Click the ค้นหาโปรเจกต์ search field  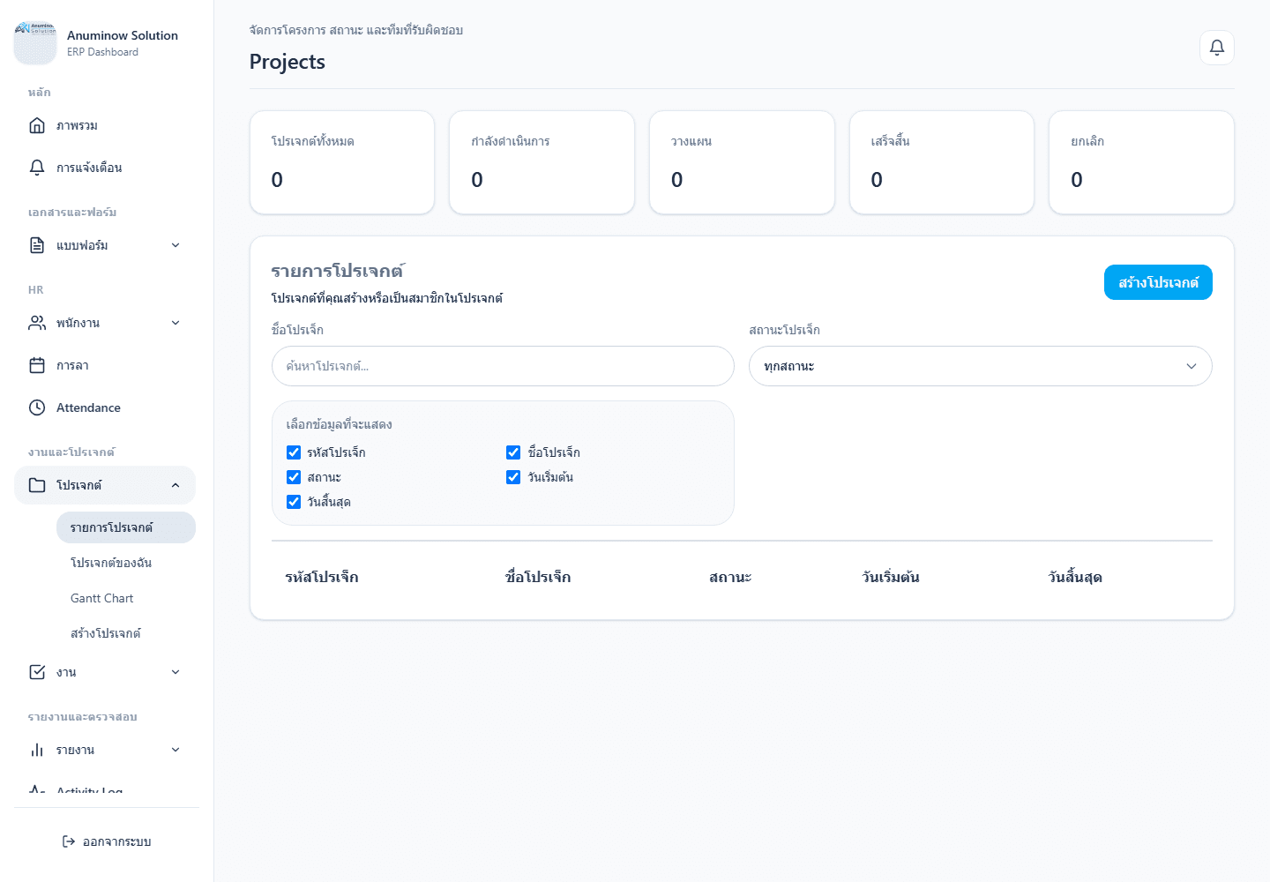tap(503, 366)
